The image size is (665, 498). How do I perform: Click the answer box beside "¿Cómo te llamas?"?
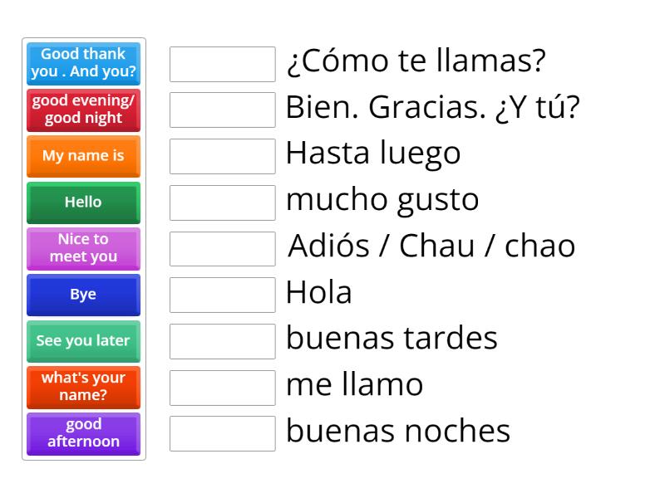(222, 62)
